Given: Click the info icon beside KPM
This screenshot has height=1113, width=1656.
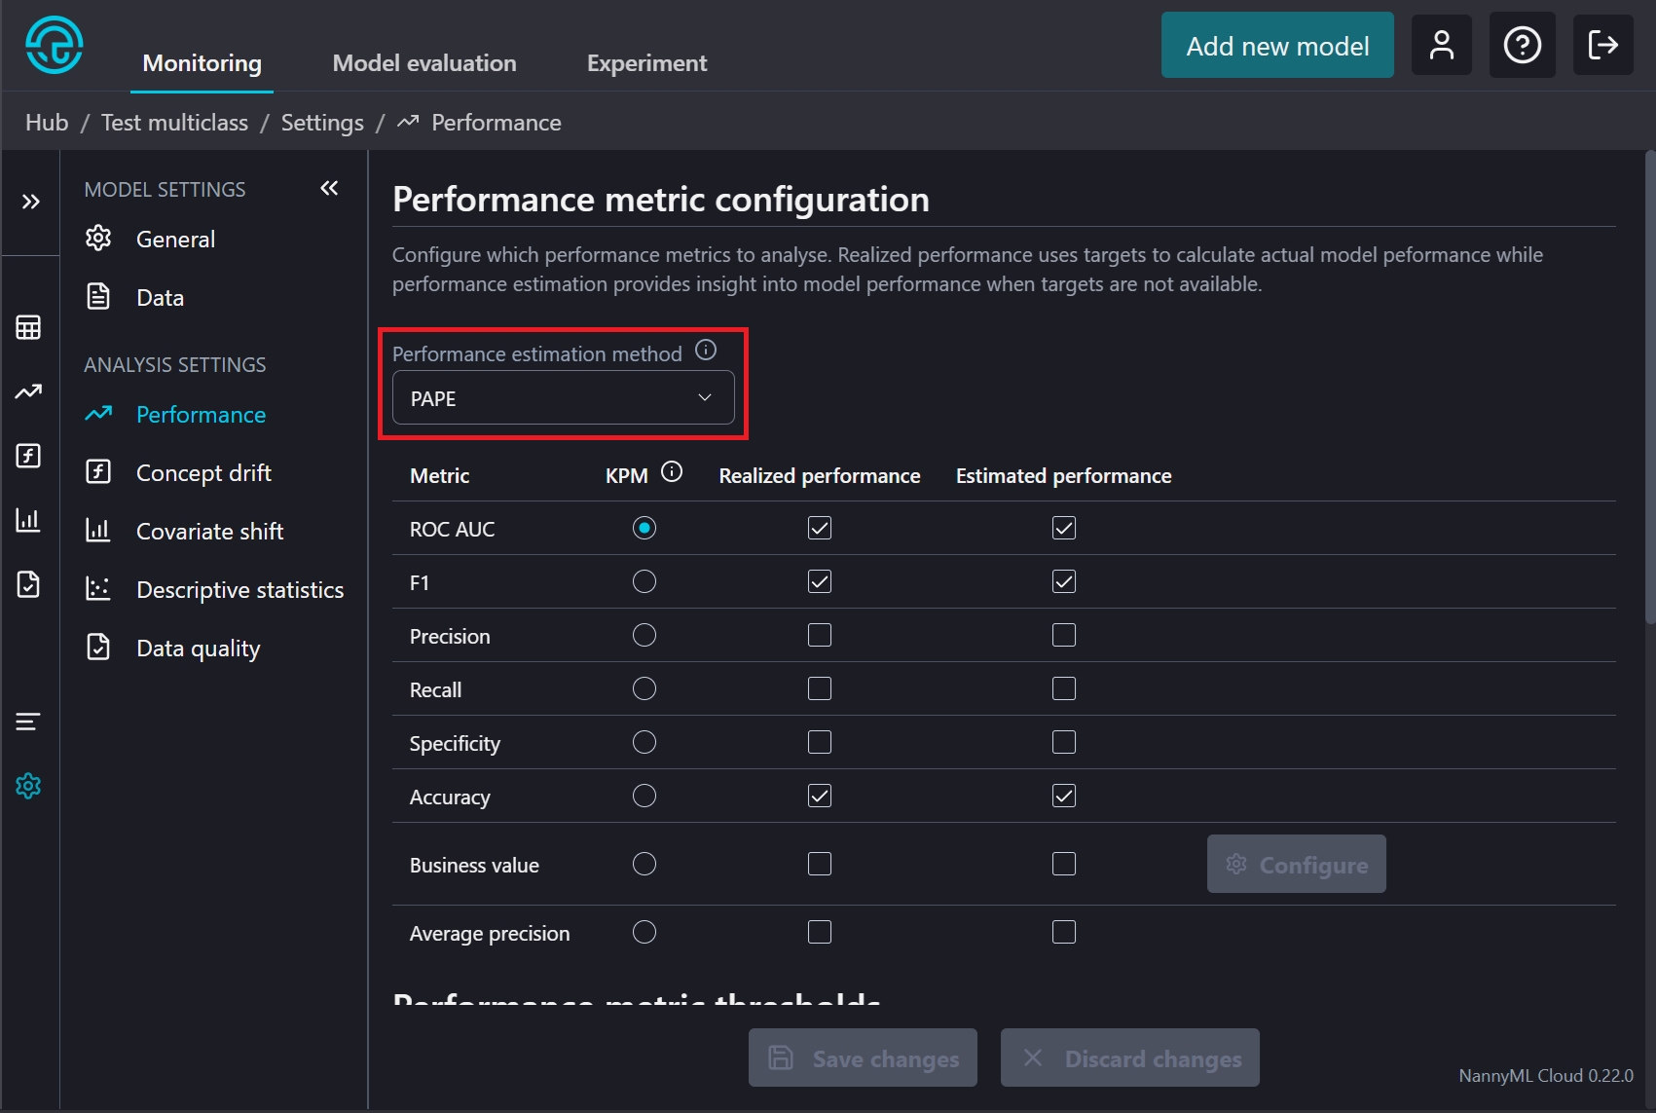Looking at the screenshot, I should click(x=672, y=472).
